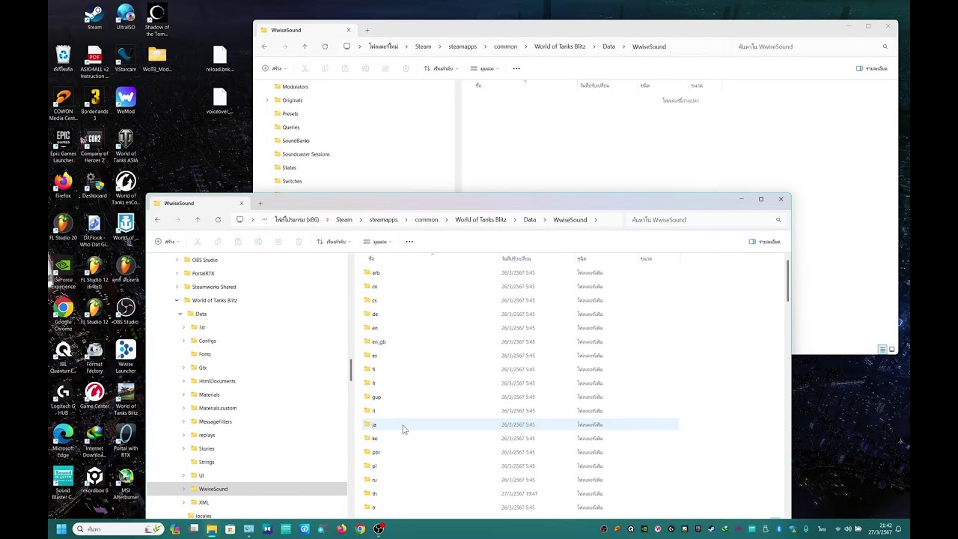The width and height of the screenshot is (958, 539).
Task: Select SoundBanks folder in back window tree
Action: pos(296,141)
